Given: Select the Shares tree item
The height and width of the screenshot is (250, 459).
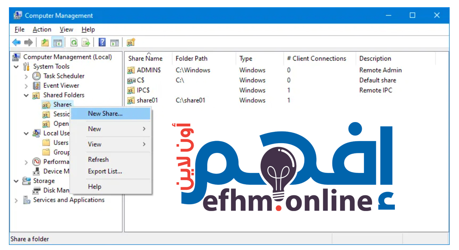Looking at the screenshot, I should coord(62,105).
